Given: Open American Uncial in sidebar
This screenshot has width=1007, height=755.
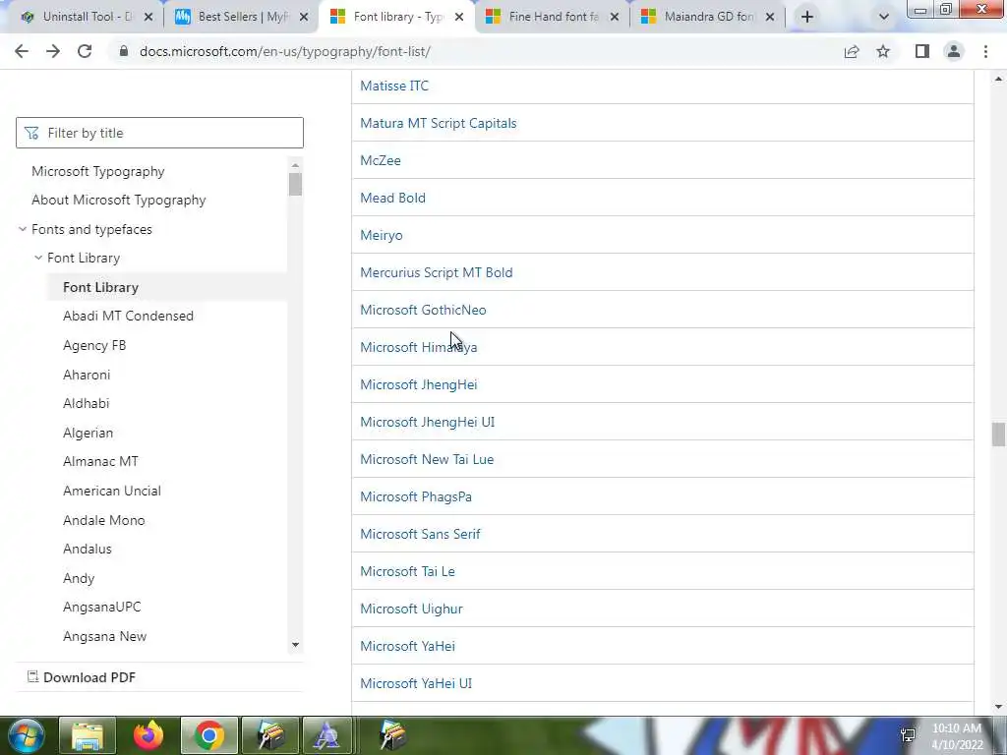Looking at the screenshot, I should [112, 491].
